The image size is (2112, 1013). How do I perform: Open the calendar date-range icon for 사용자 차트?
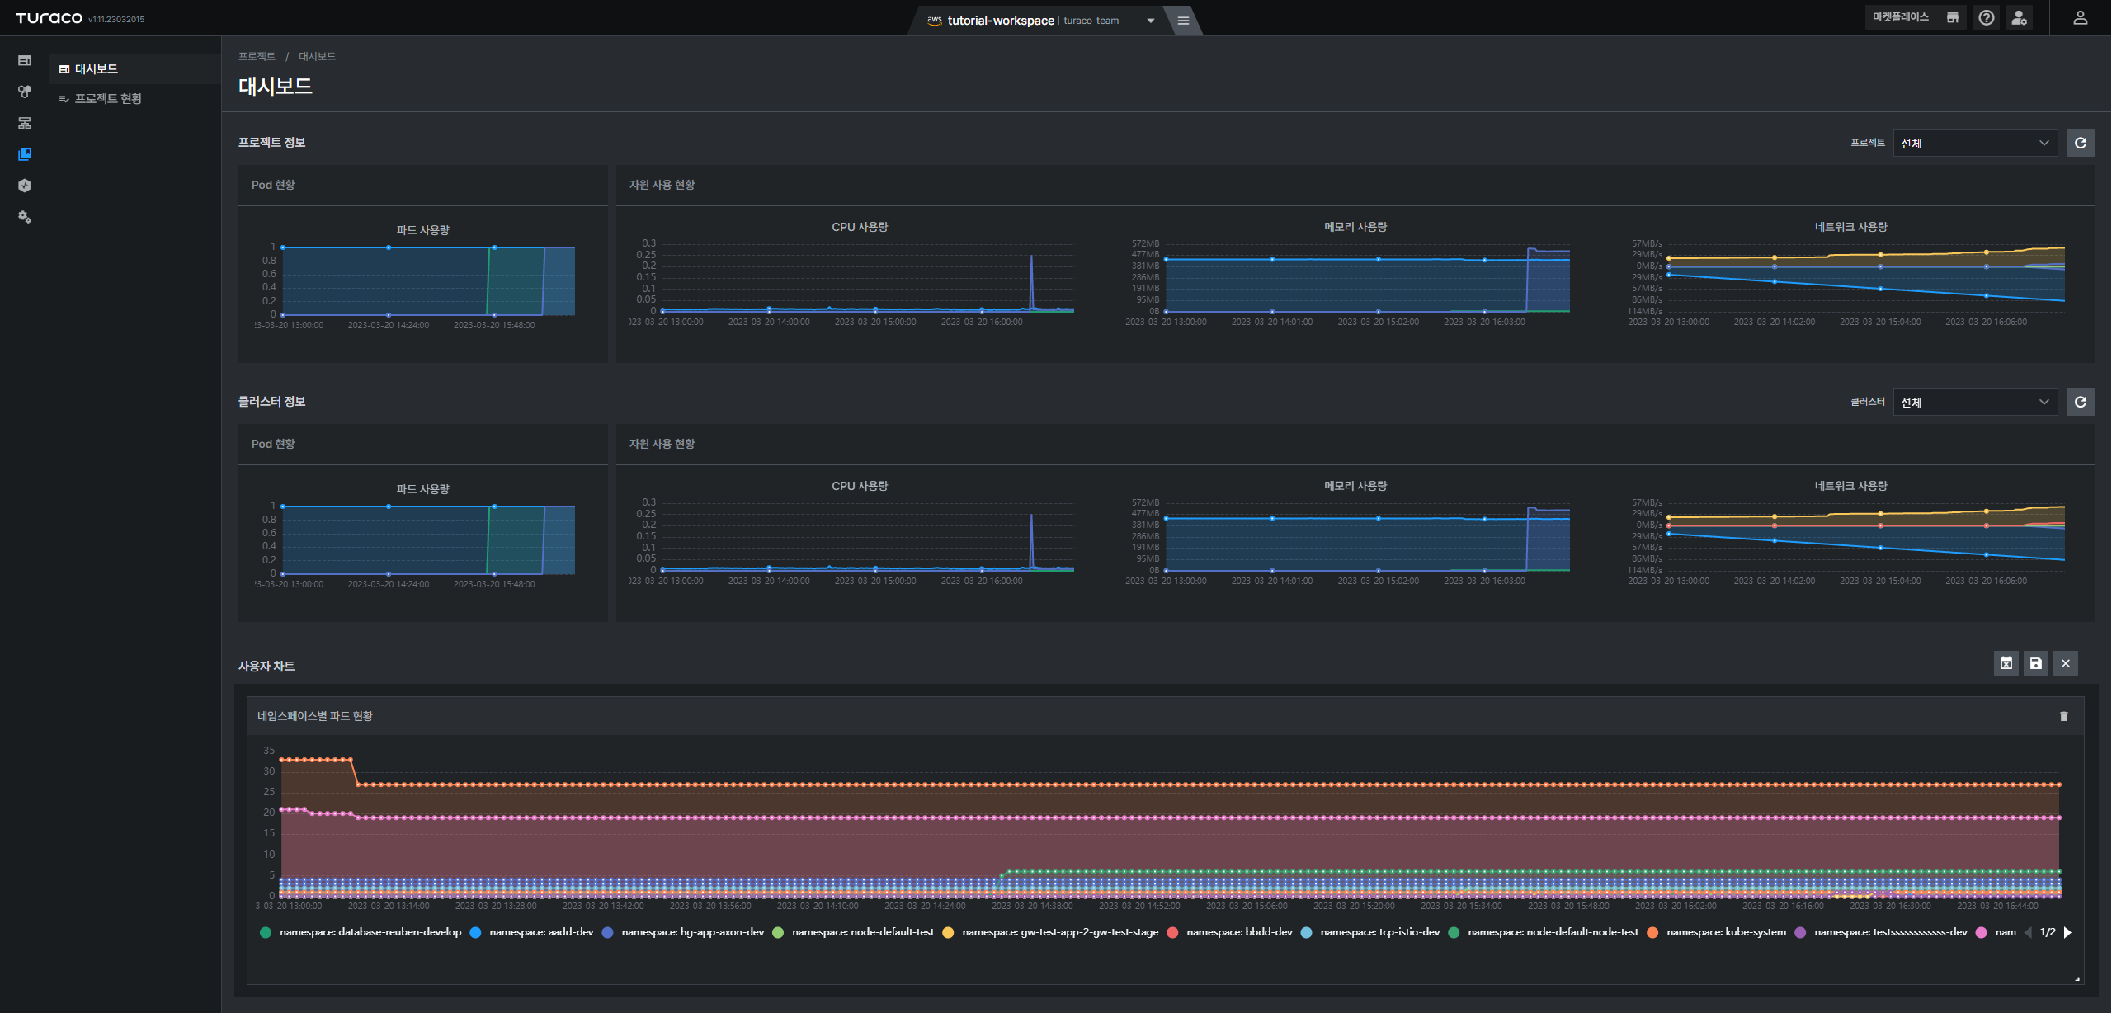point(2006,663)
